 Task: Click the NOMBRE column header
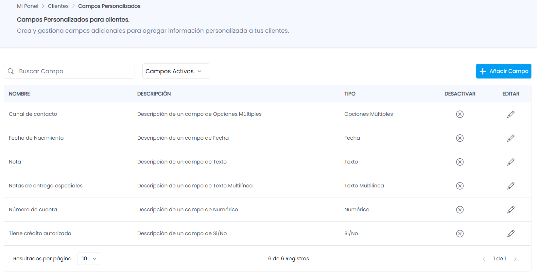19,94
